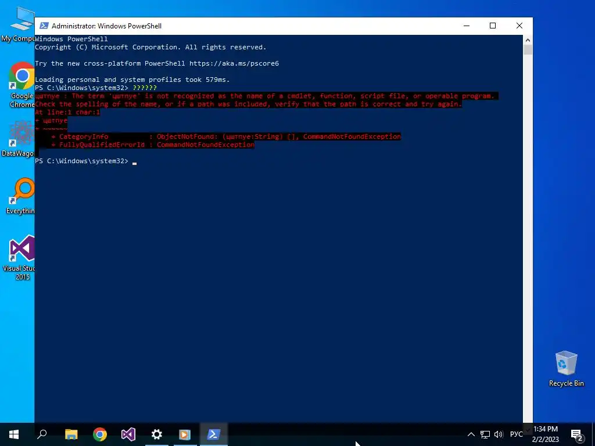Screen dimensions: 595x446
Task: Open the Windows Start menu
Action: (14, 434)
